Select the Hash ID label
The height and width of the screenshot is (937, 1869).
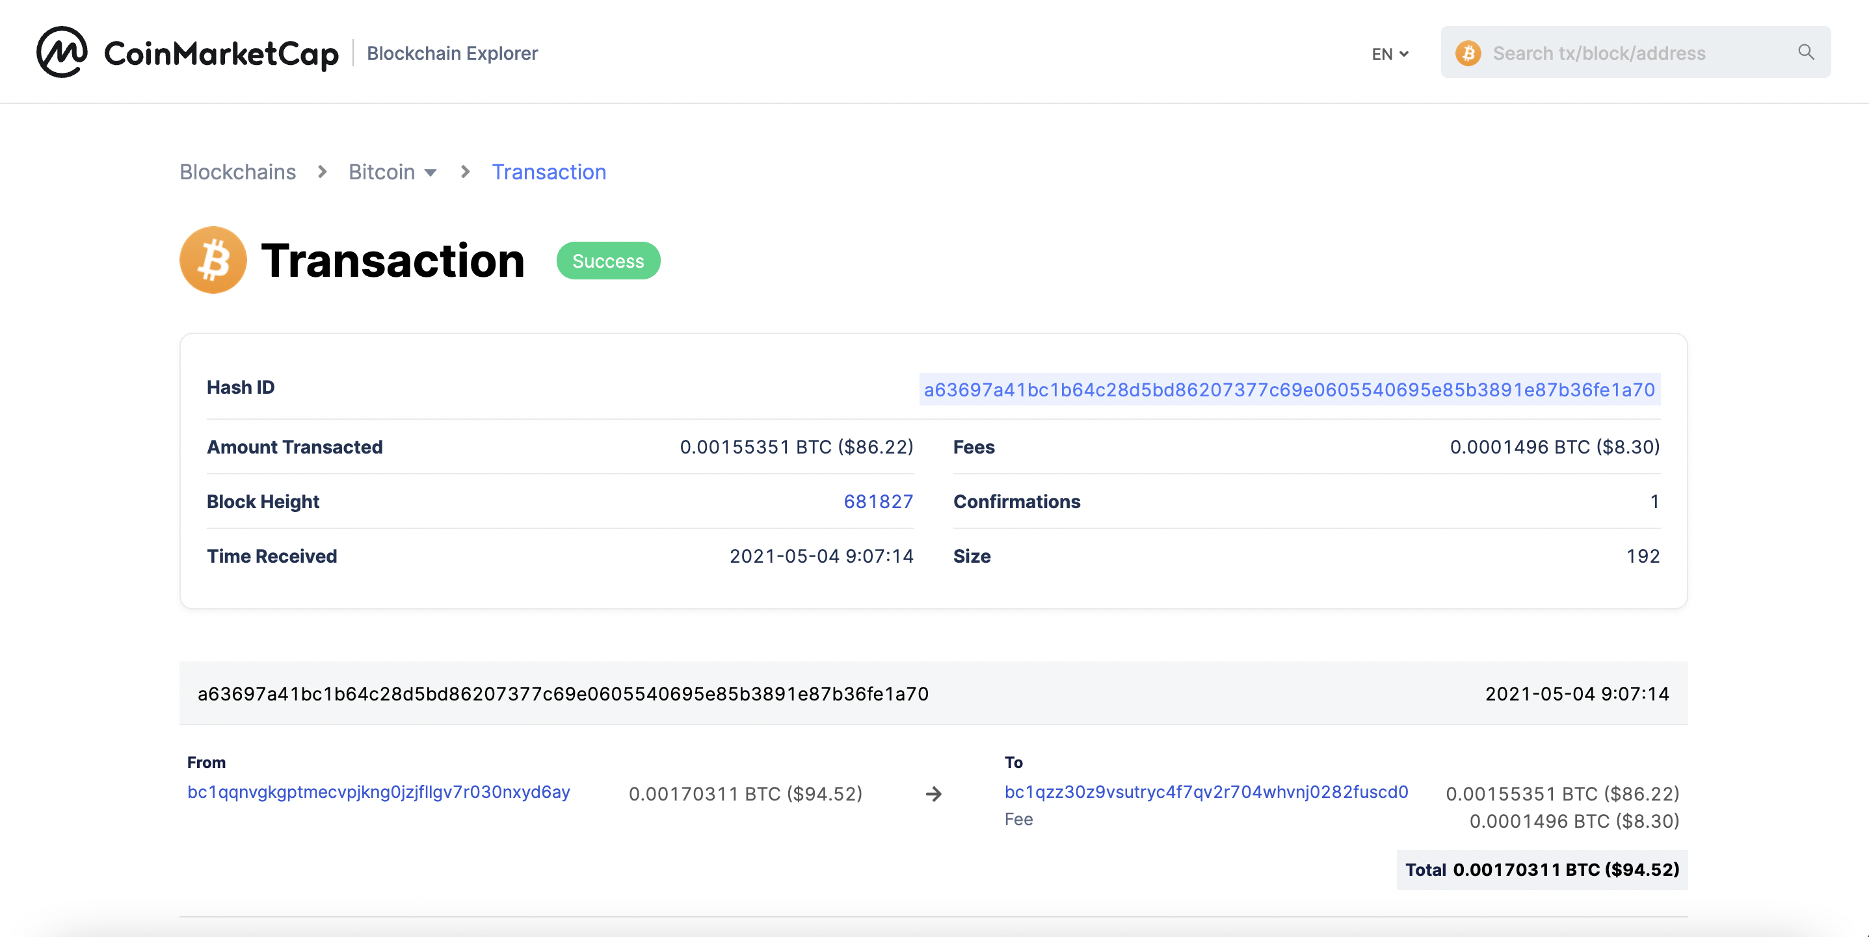point(240,387)
